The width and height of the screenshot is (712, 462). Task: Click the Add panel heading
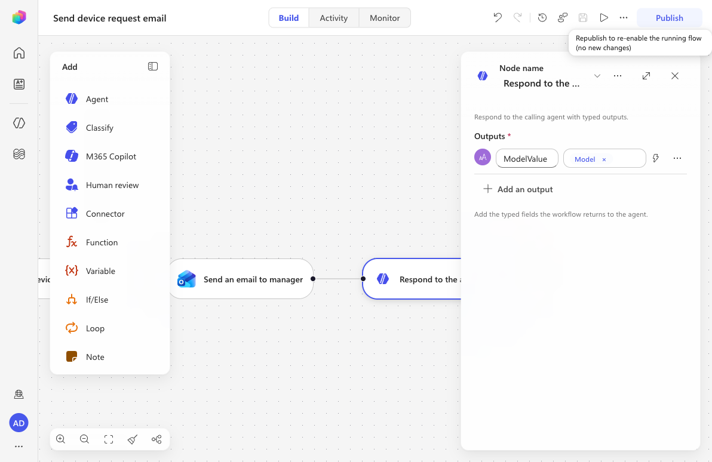tap(69, 67)
